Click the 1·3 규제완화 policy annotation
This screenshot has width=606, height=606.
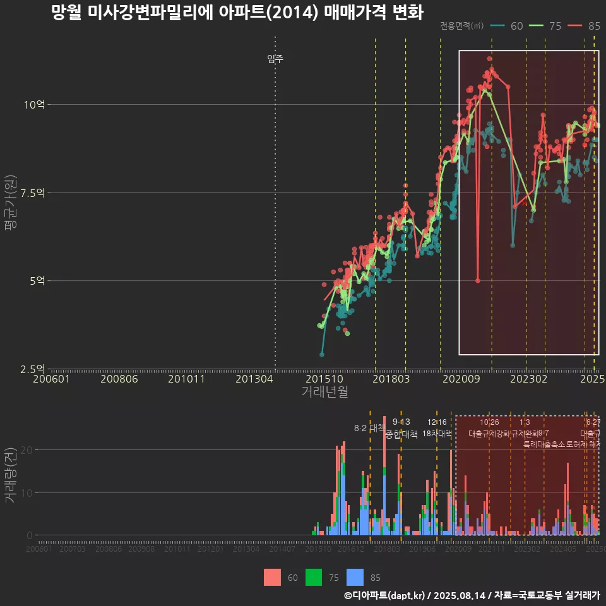click(x=525, y=428)
